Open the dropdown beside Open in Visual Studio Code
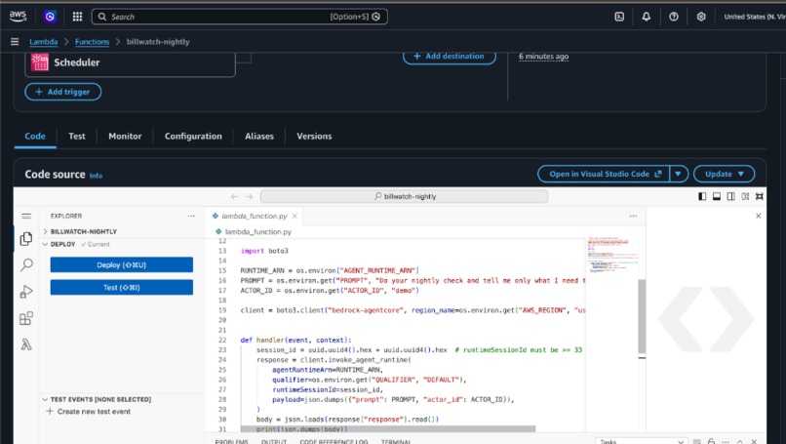 pos(679,174)
